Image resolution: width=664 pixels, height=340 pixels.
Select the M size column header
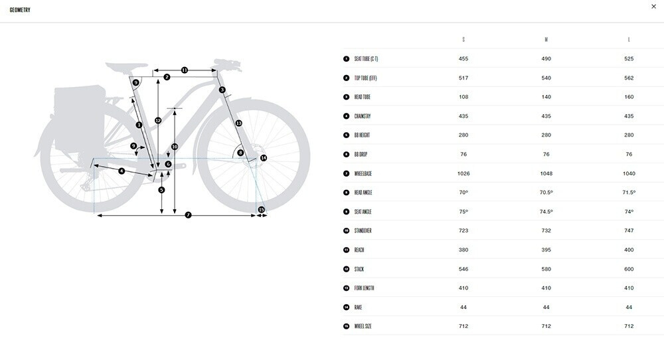546,39
